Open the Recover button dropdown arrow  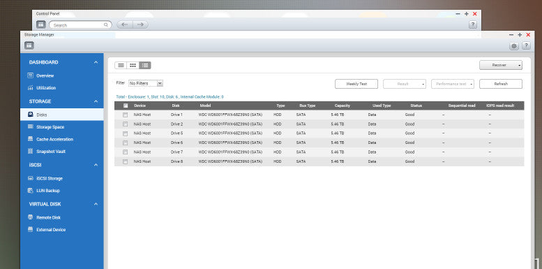click(520, 65)
